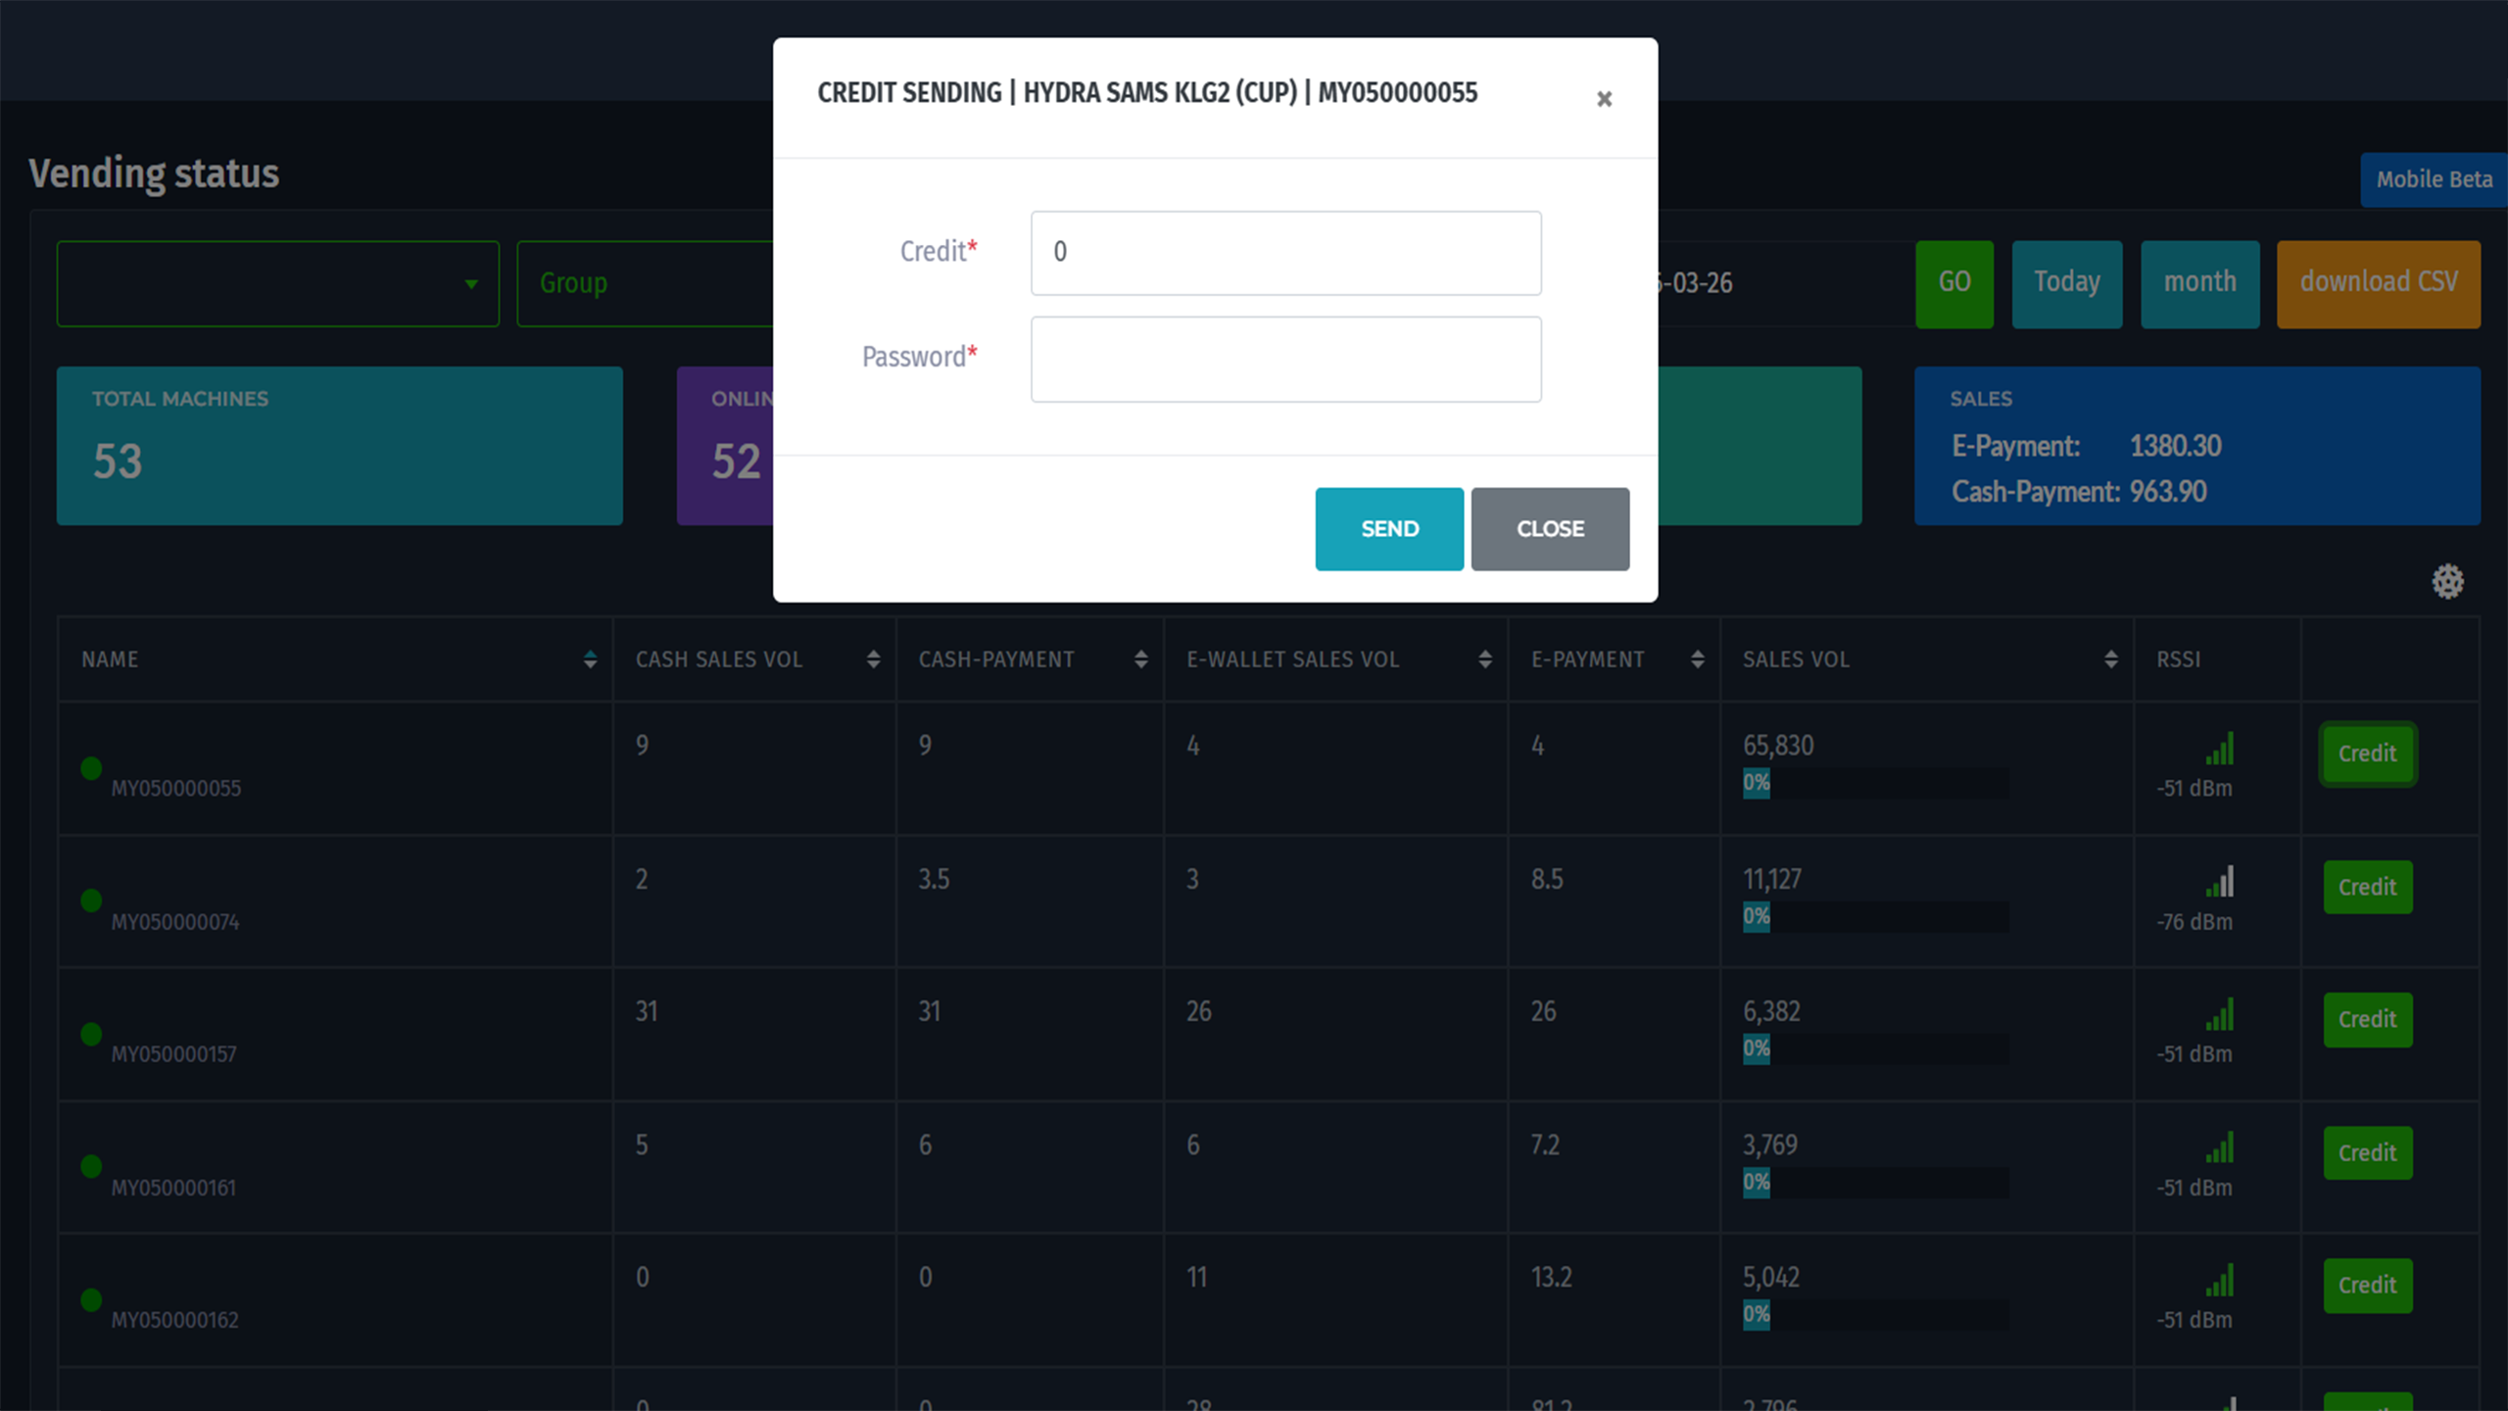Viewport: 2508px width, 1411px height.
Task: Open the Group filter field
Action: tap(645, 284)
